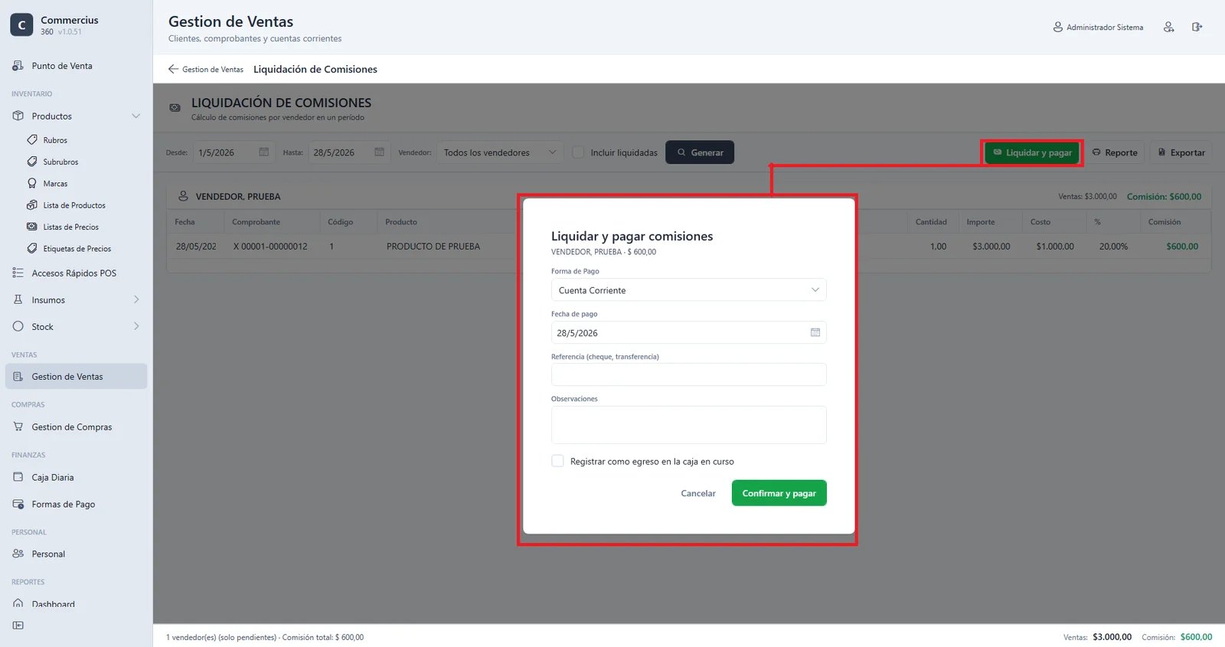This screenshot has width=1225, height=647.
Task: Click the $3.000,00 importe cell
Action: tap(991, 247)
